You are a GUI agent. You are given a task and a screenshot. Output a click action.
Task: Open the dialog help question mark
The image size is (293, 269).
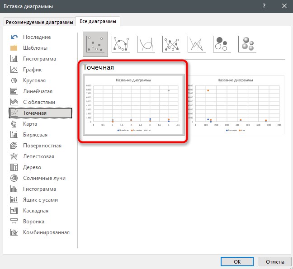264,6
